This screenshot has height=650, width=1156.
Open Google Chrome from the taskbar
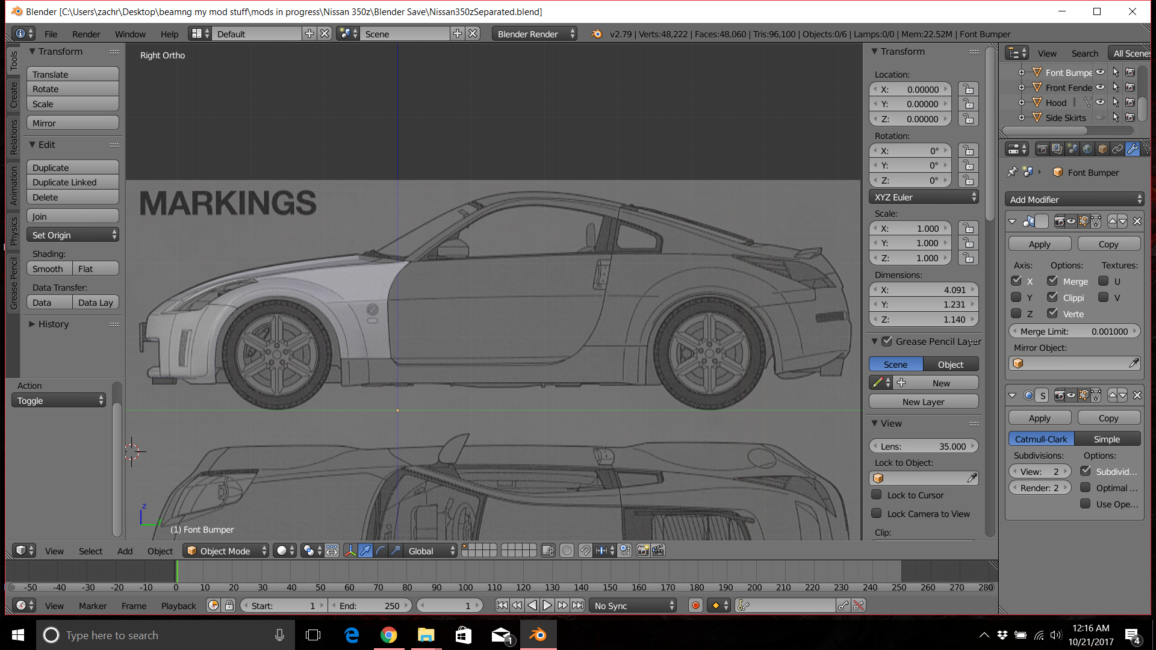[389, 635]
